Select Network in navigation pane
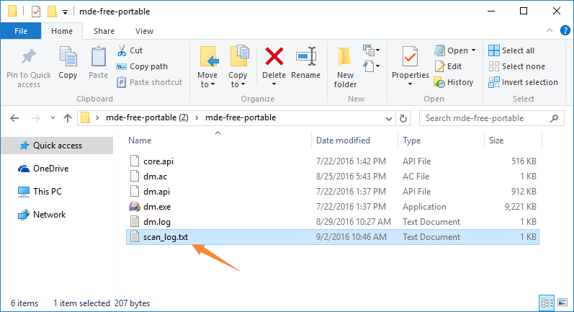The height and width of the screenshot is (312, 574). [49, 215]
